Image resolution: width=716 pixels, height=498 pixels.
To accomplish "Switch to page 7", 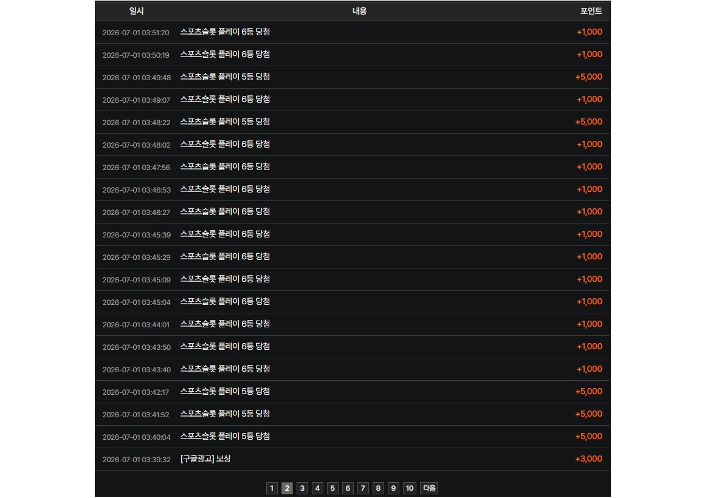I will pos(363,488).
